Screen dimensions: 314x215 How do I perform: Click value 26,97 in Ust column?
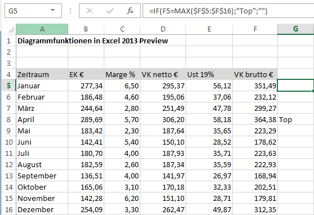click(209, 176)
